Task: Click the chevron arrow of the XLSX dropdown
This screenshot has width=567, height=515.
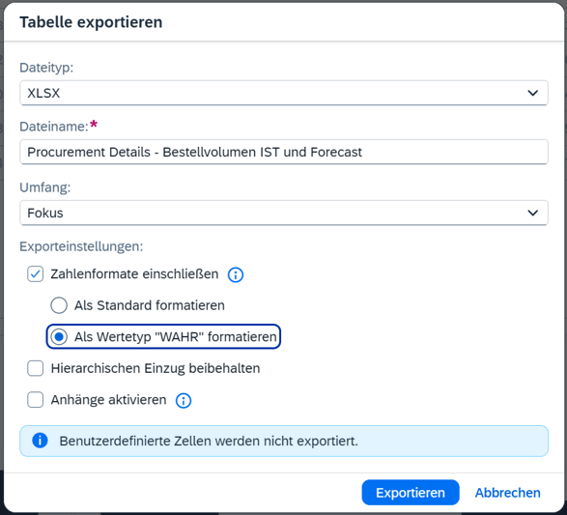Action: pyautogui.click(x=532, y=93)
